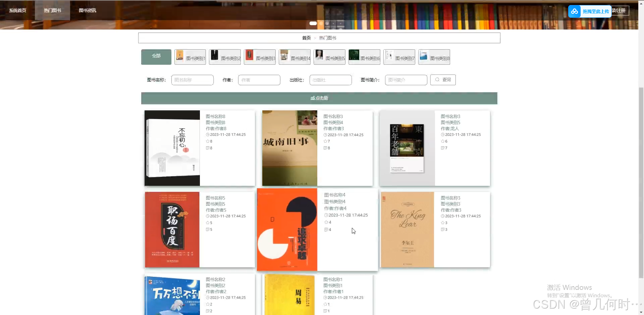Sort books by 点击量 bar

tap(319, 98)
